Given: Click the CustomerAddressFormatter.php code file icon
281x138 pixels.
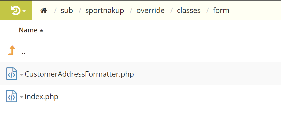Looking at the screenshot, I should [12, 74].
